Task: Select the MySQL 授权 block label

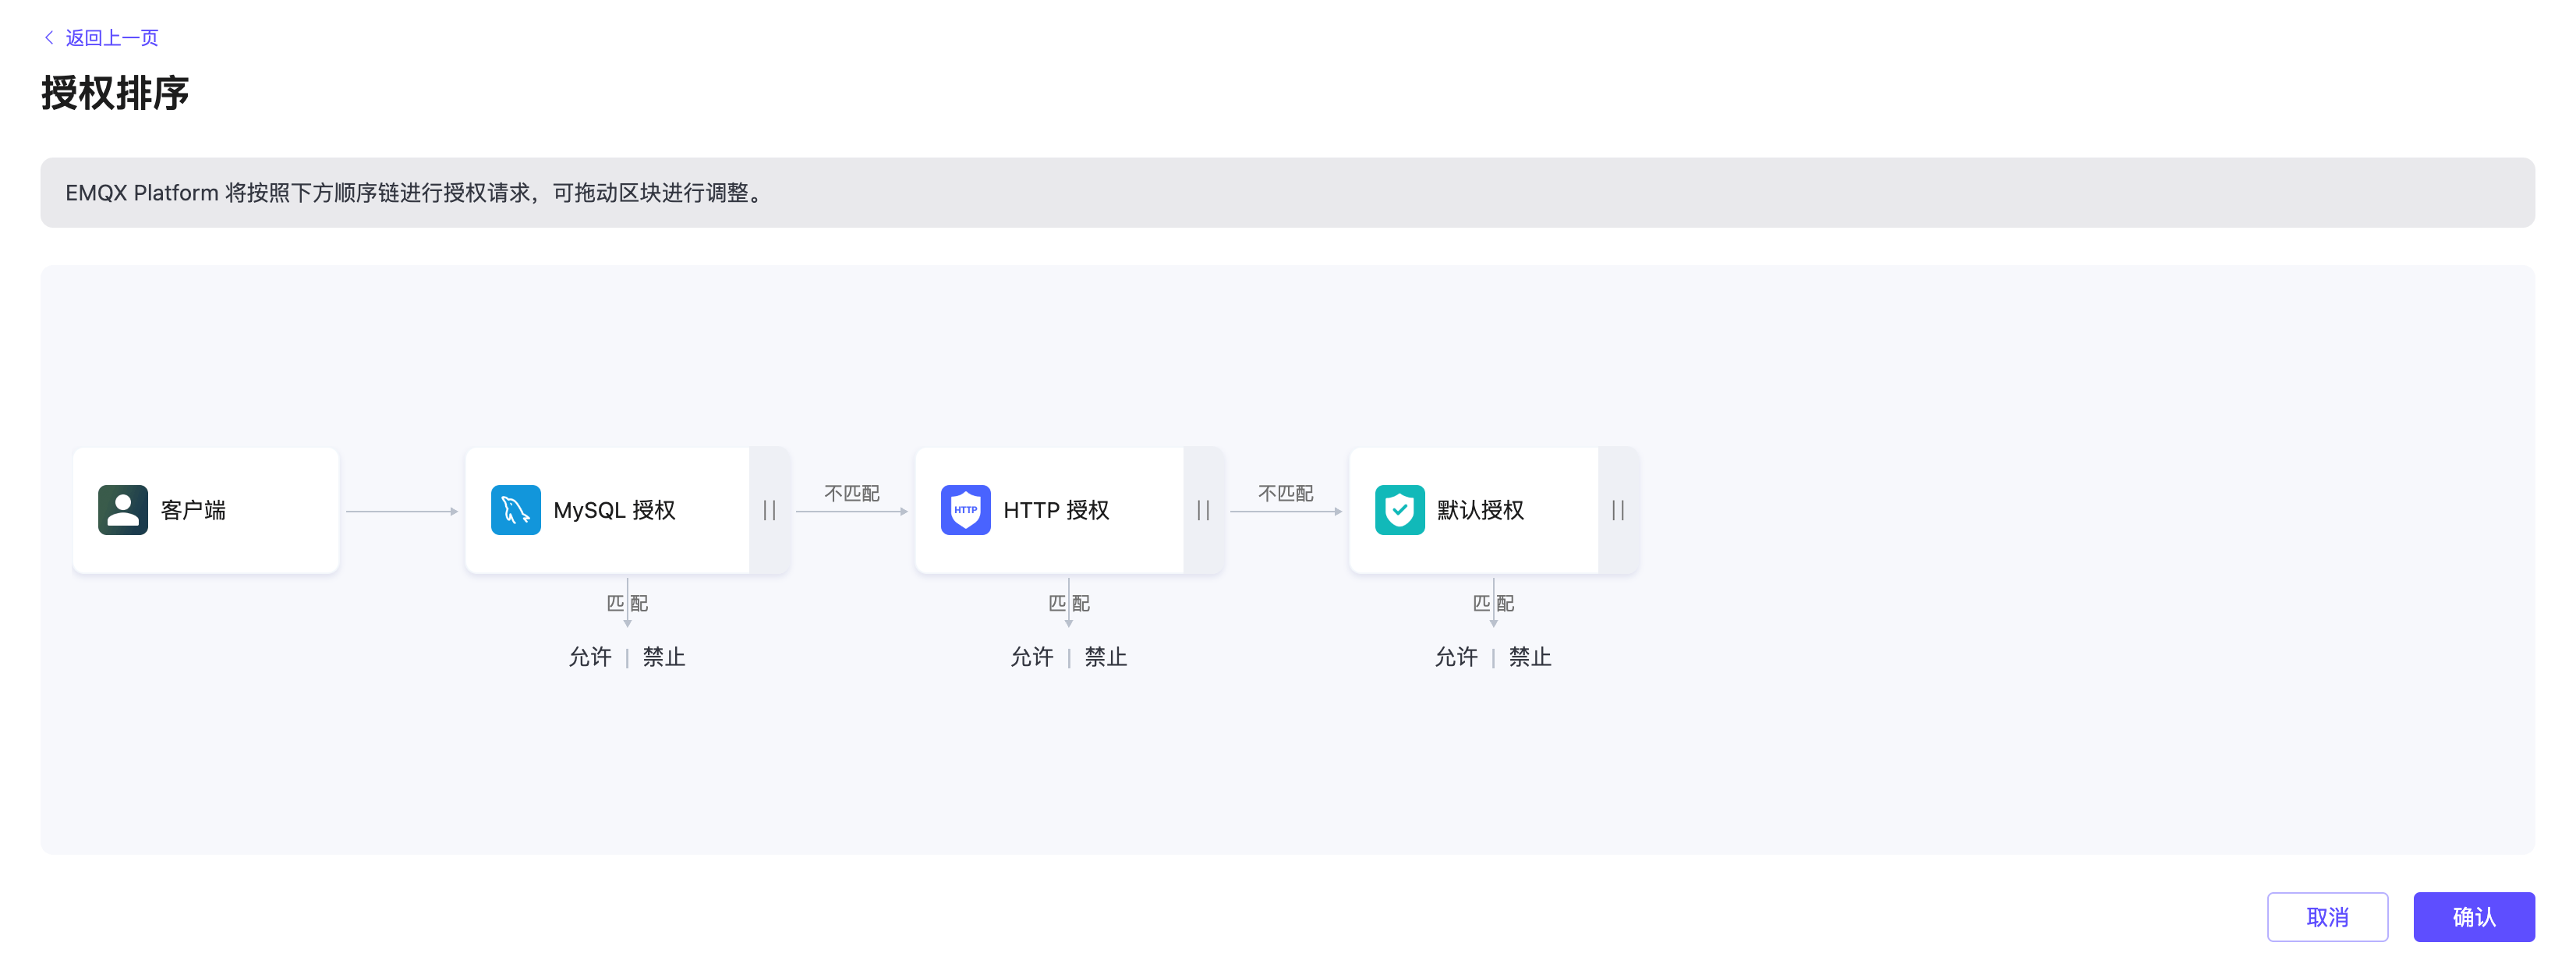Action: (x=614, y=510)
